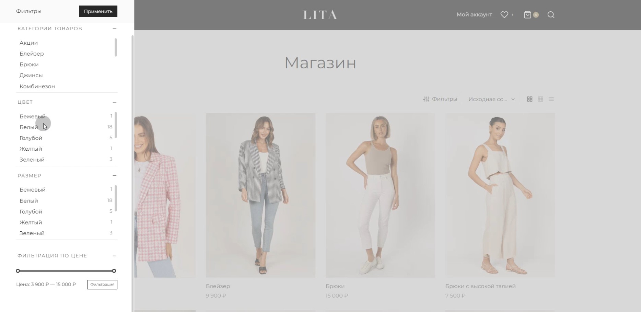Open the Исходная сортировка dropdown
Viewport: 641px width, 312px height.
(491, 99)
